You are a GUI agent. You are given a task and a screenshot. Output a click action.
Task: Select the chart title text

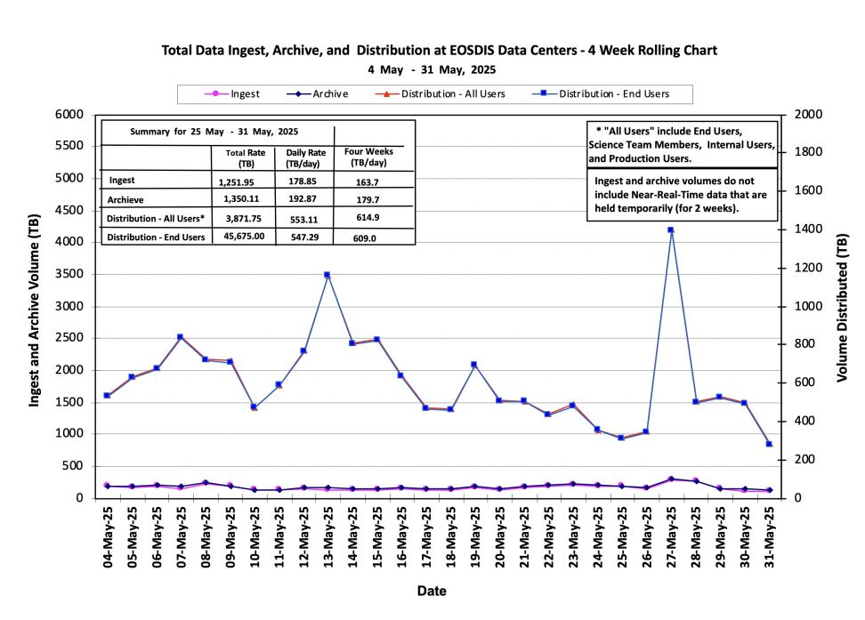(439, 50)
